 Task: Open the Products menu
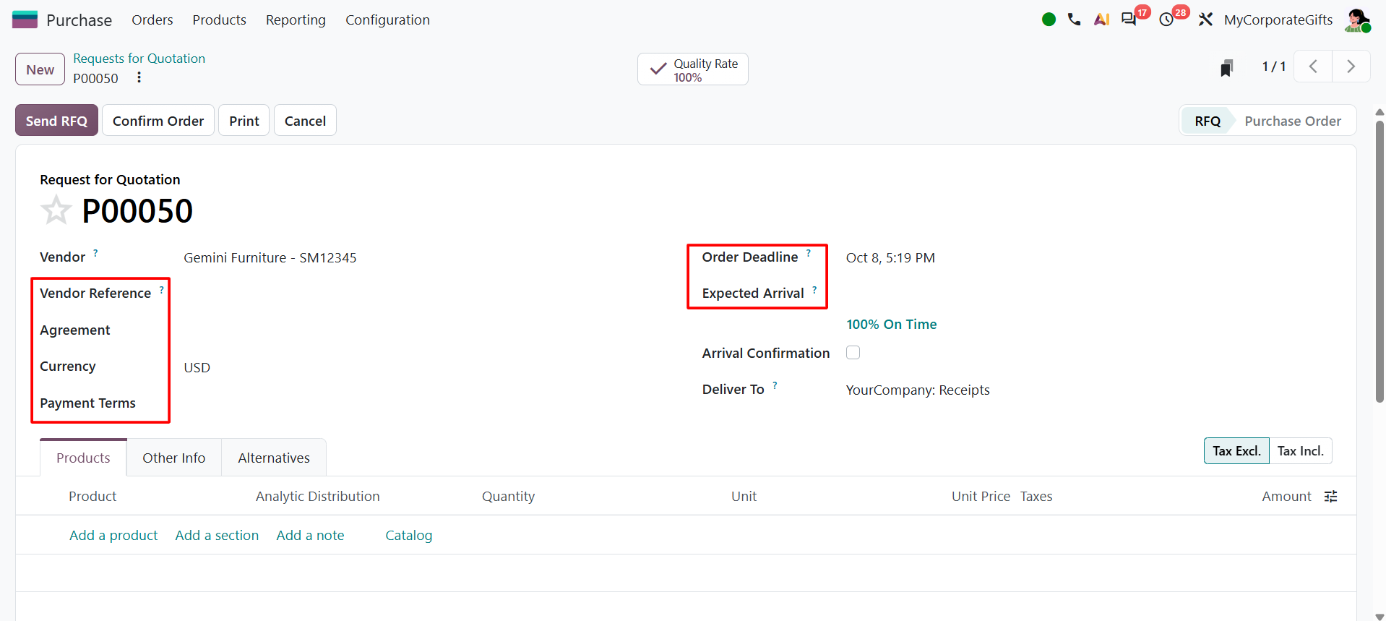coord(219,20)
